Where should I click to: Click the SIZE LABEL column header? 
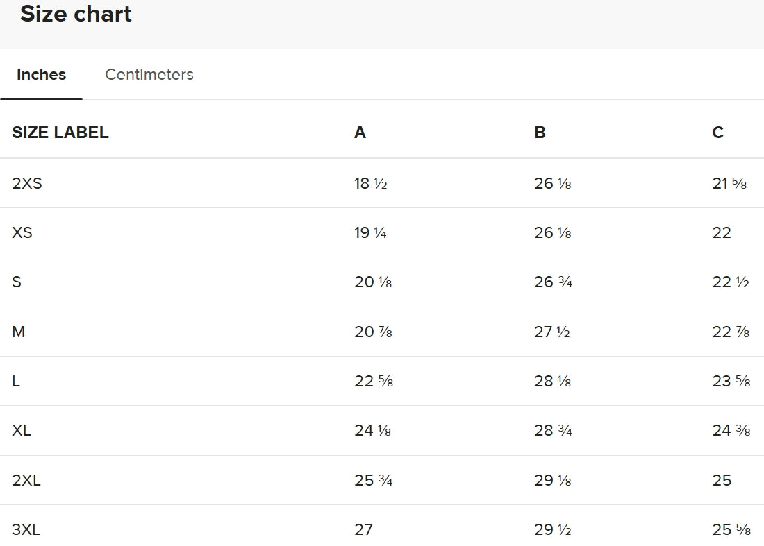[60, 133]
